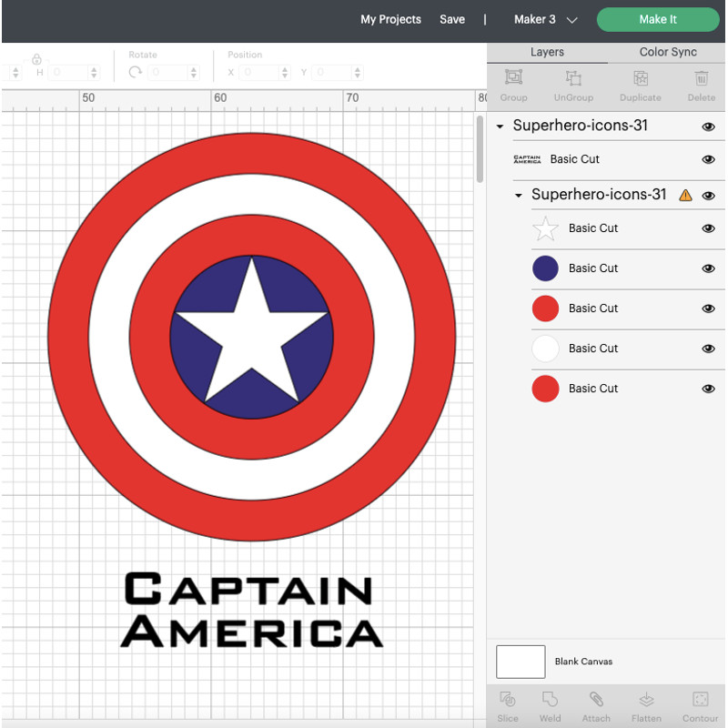
Task: Click the UnGroup icon
Action: point(573,79)
